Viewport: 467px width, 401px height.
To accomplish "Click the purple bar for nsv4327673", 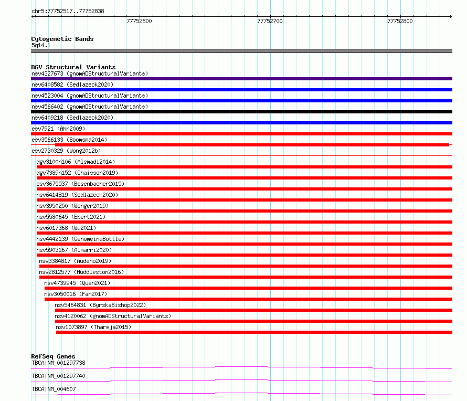I will [x=241, y=79].
